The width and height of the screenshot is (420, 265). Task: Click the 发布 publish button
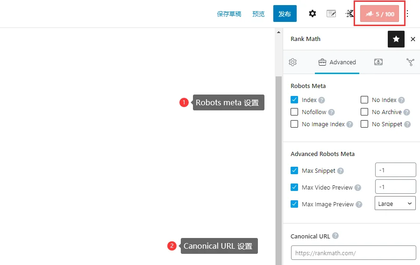[285, 14]
